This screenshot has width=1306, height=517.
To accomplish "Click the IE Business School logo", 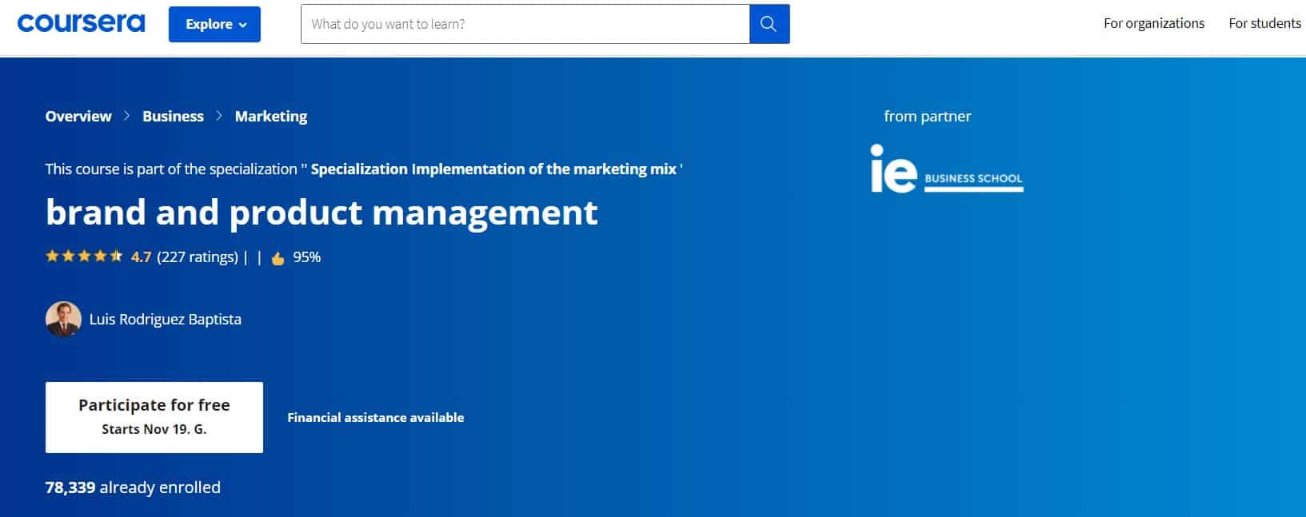I will pos(947,169).
